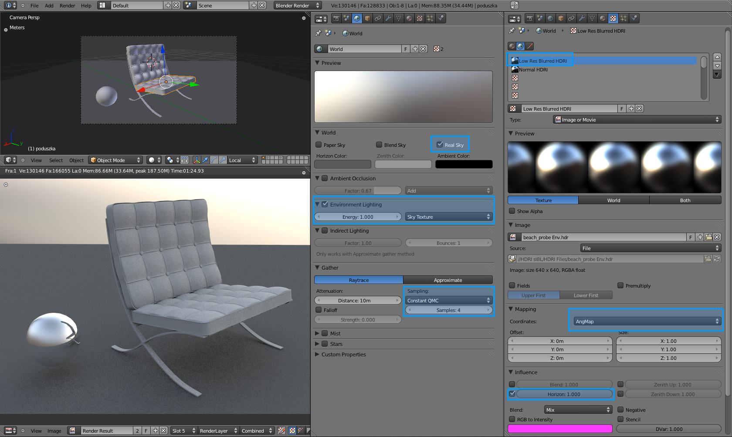This screenshot has width=732, height=437.
Task: Select the rotate manipulator mode
Action: (214, 160)
